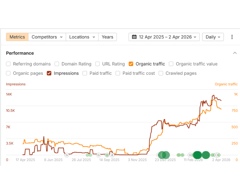Collapse the Performance section chevron
The width and height of the screenshot is (240, 178).
point(234,53)
